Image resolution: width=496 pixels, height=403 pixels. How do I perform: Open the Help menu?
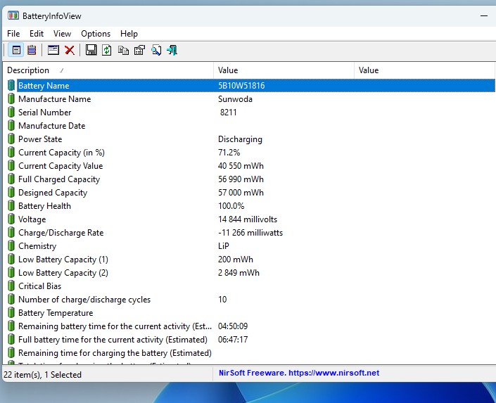pyautogui.click(x=129, y=34)
